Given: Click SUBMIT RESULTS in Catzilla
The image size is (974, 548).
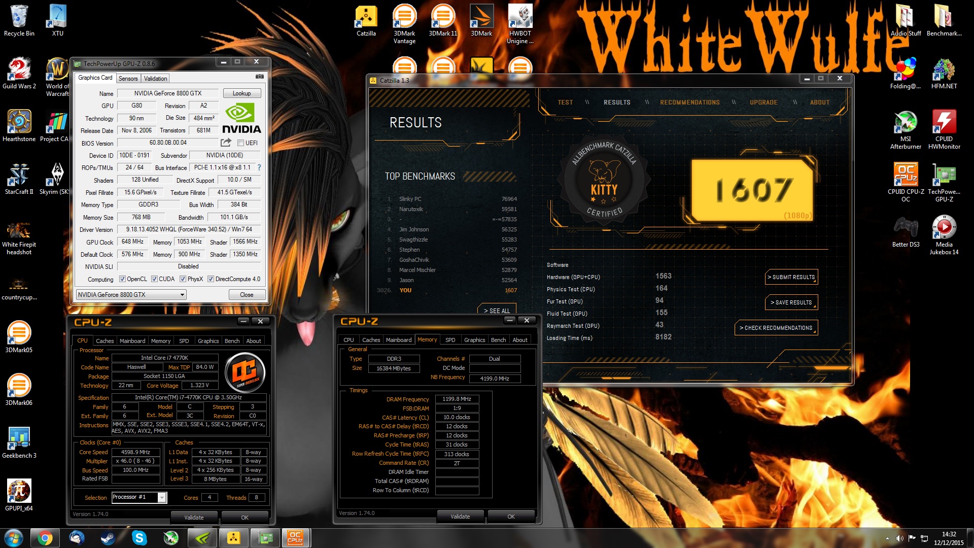Looking at the screenshot, I should click(x=791, y=277).
